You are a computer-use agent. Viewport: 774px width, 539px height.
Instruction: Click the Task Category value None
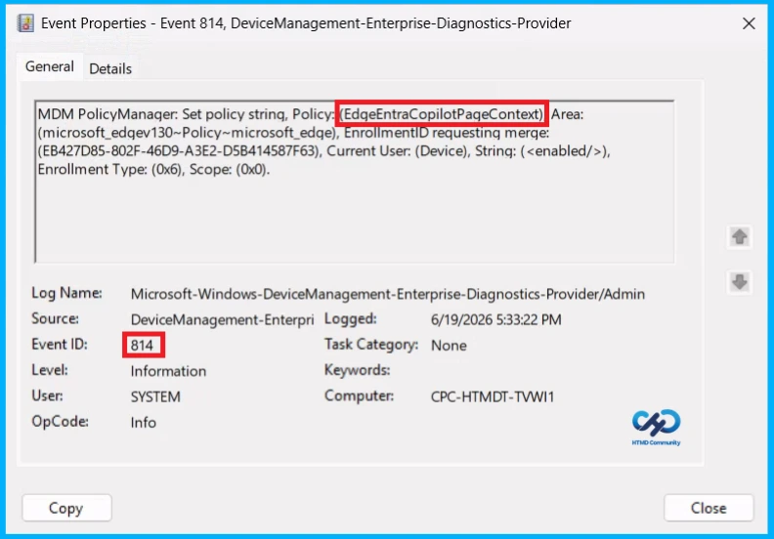coord(449,346)
